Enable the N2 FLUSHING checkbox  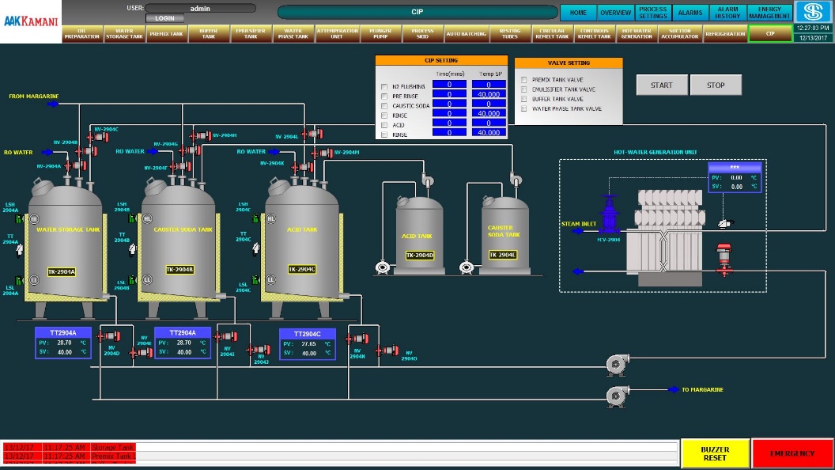[x=384, y=85]
